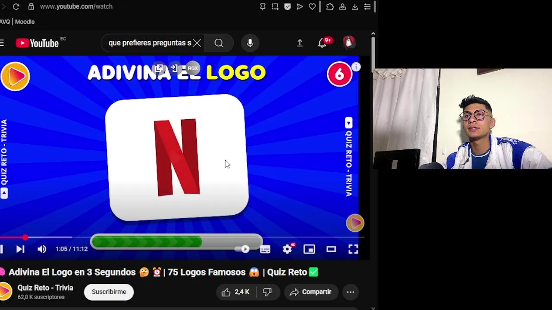Open the video settings gear
Image resolution: width=552 pixels, height=310 pixels.
(x=288, y=249)
